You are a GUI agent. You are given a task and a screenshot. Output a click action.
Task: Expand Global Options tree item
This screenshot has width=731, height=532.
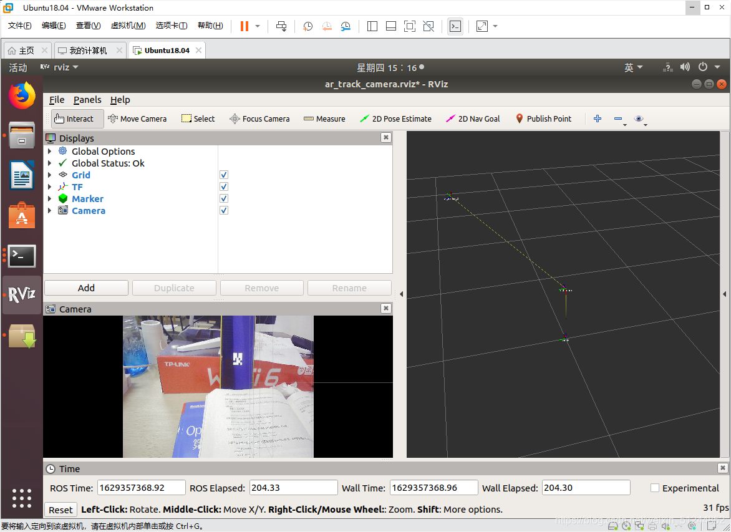tap(50, 152)
